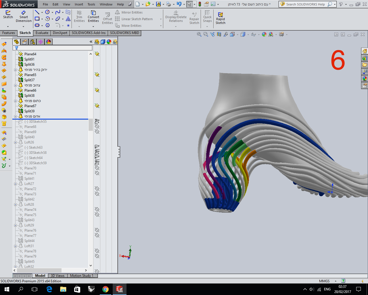The width and height of the screenshot is (368, 295).
Task: Select the Smart Dimension tool
Action: pyautogui.click(x=24, y=17)
